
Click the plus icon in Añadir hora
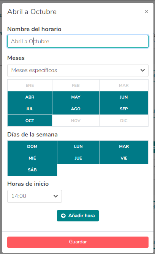coord(63,216)
